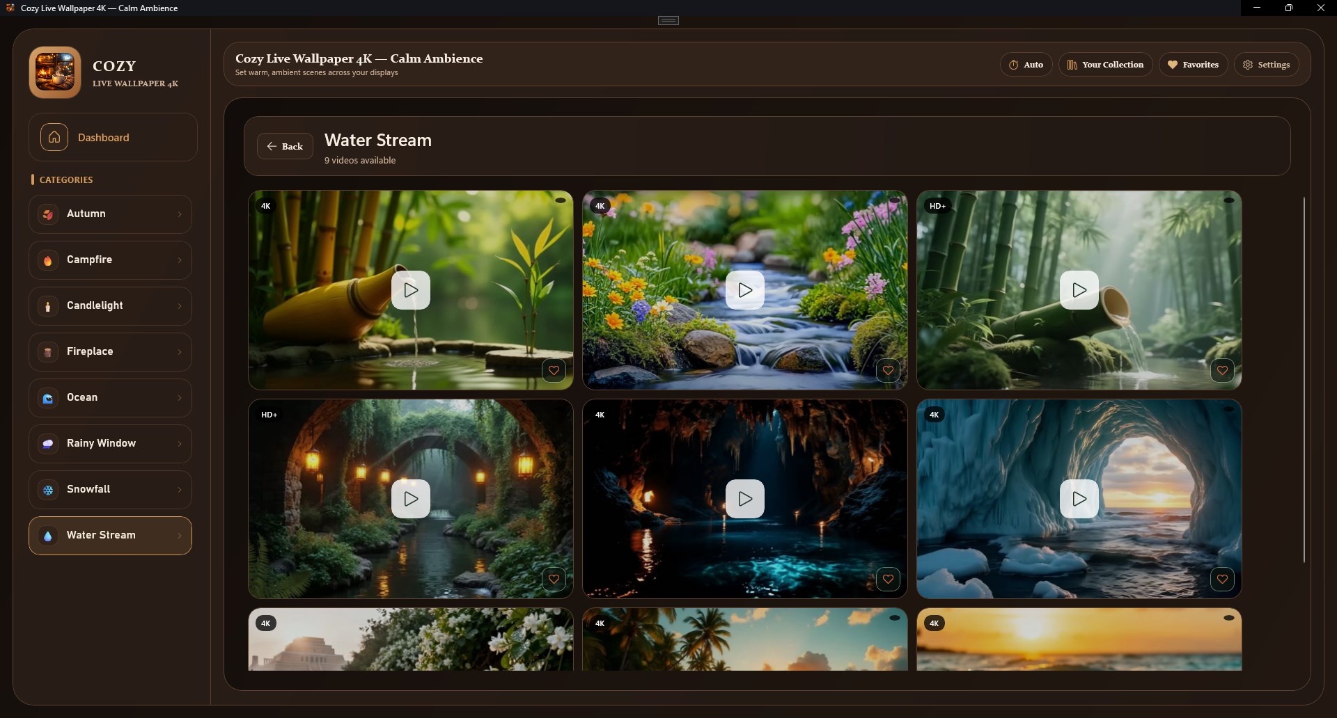
Task: Play the yellow bamboo fountain video
Action: pos(411,290)
